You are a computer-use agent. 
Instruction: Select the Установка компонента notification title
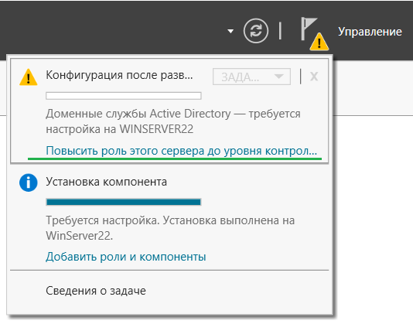[107, 182]
